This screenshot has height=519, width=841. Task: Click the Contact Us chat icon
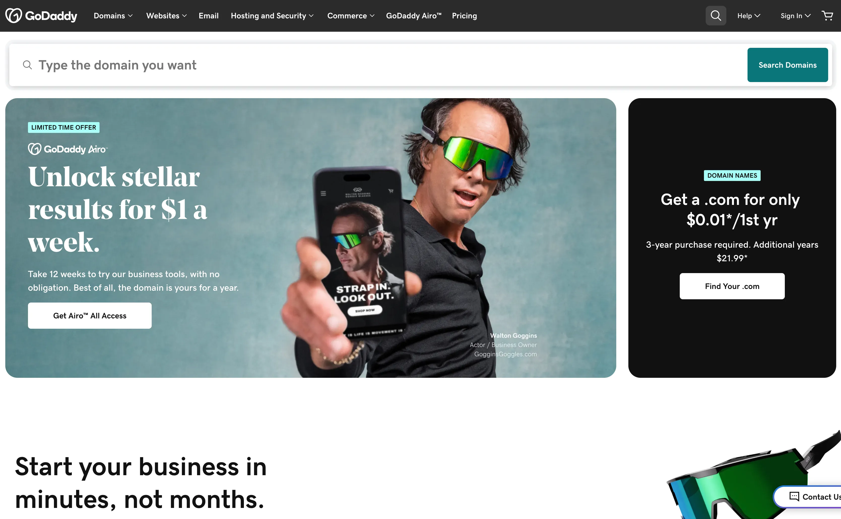(x=794, y=496)
